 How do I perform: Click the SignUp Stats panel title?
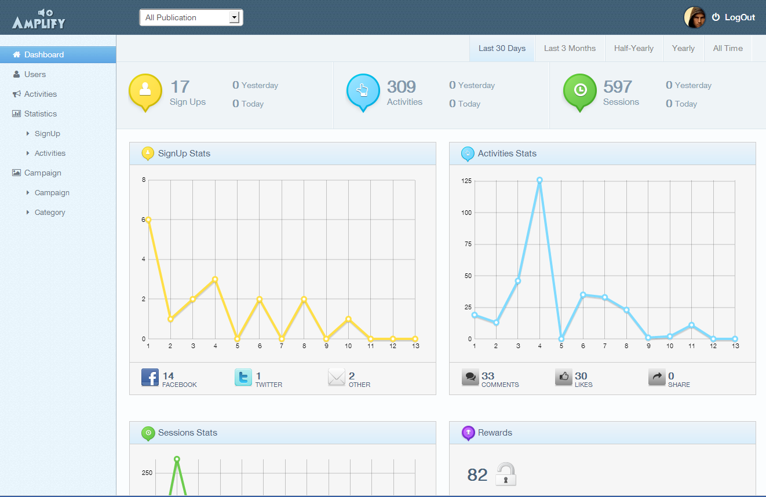click(x=184, y=154)
